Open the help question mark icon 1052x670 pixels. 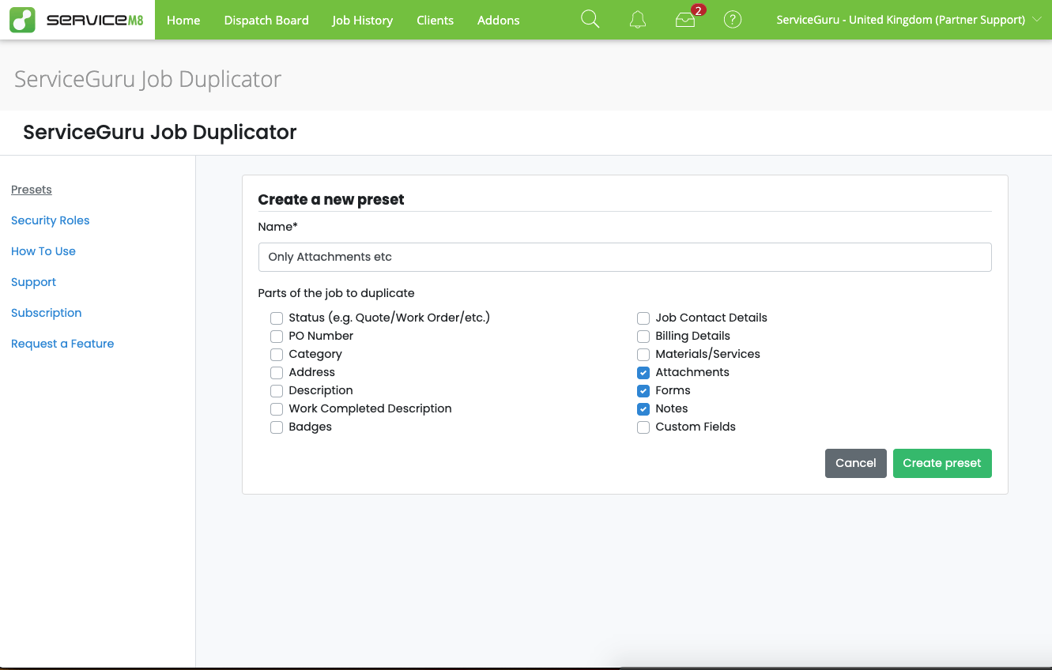click(733, 20)
